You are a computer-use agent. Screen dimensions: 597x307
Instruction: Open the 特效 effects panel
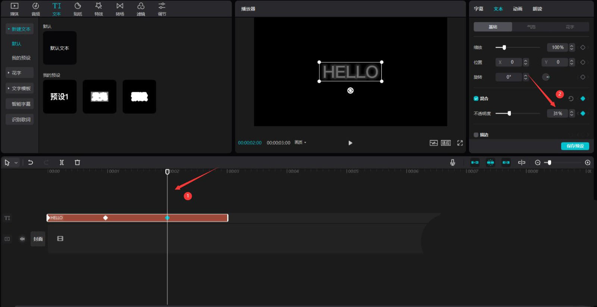[99, 9]
